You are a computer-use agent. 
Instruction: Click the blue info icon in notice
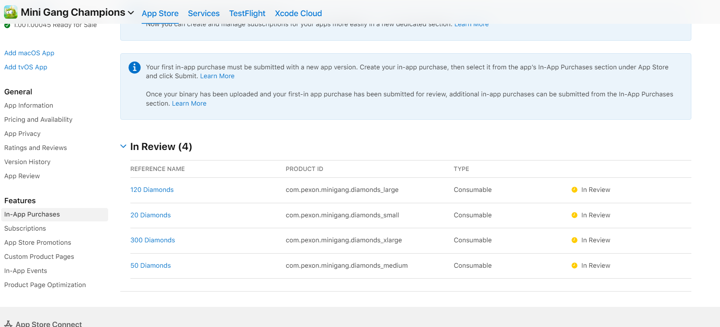134,67
